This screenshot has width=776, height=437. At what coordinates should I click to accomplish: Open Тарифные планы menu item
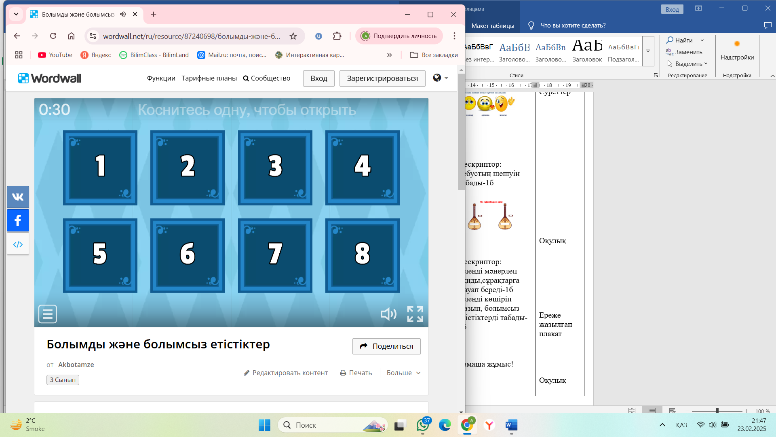click(209, 78)
